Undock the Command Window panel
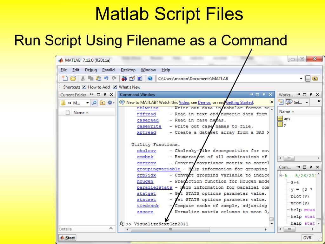325x244 pixels. (x=264, y=94)
